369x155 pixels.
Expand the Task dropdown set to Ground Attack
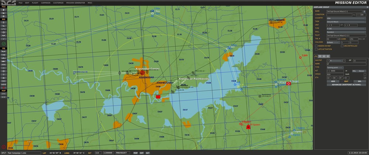346,22
